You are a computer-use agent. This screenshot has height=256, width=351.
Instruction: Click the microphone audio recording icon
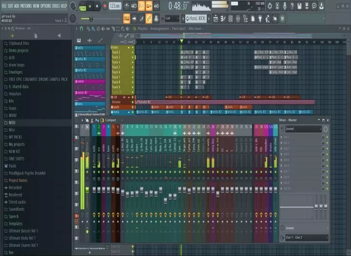[285, 6]
